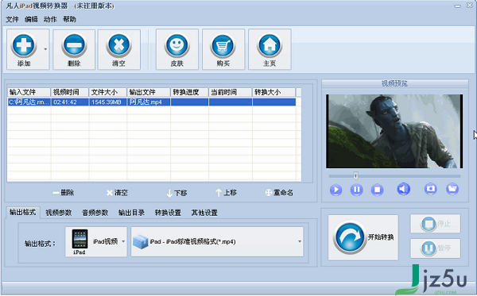Switch to the 视频参数 tab

pyautogui.click(x=58, y=213)
